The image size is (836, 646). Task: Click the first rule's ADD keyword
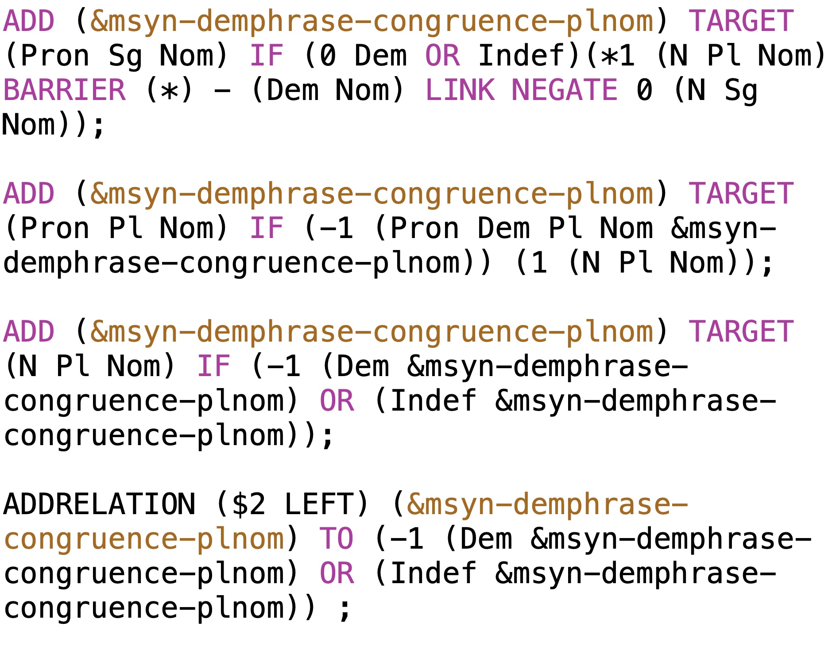pyautogui.click(x=29, y=21)
